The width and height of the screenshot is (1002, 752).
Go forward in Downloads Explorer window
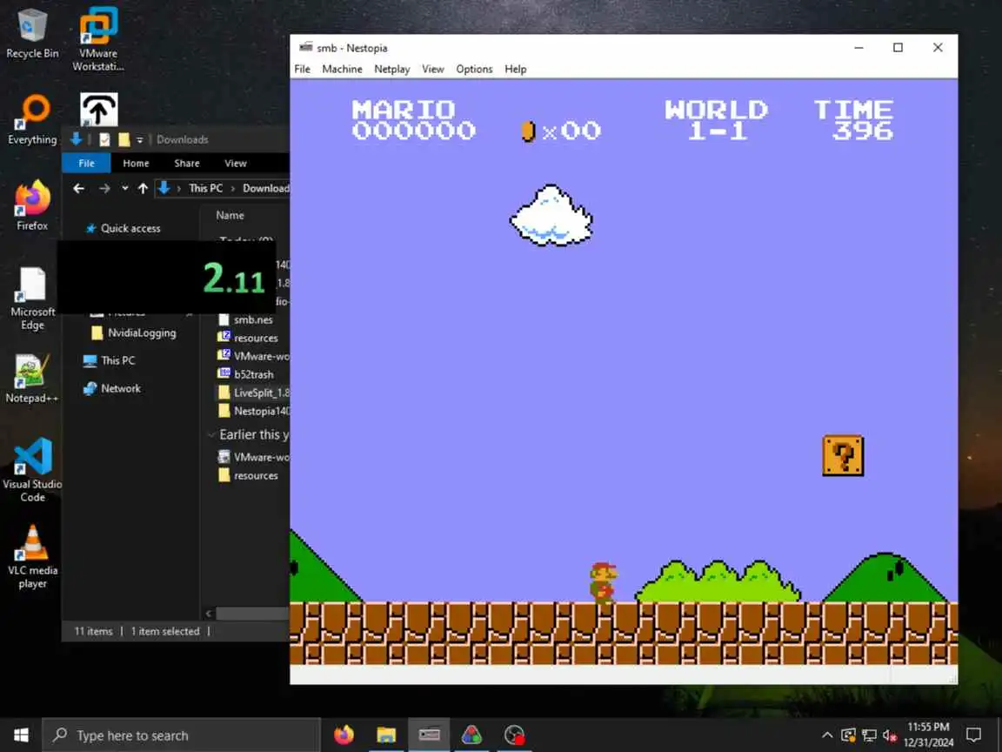104,188
